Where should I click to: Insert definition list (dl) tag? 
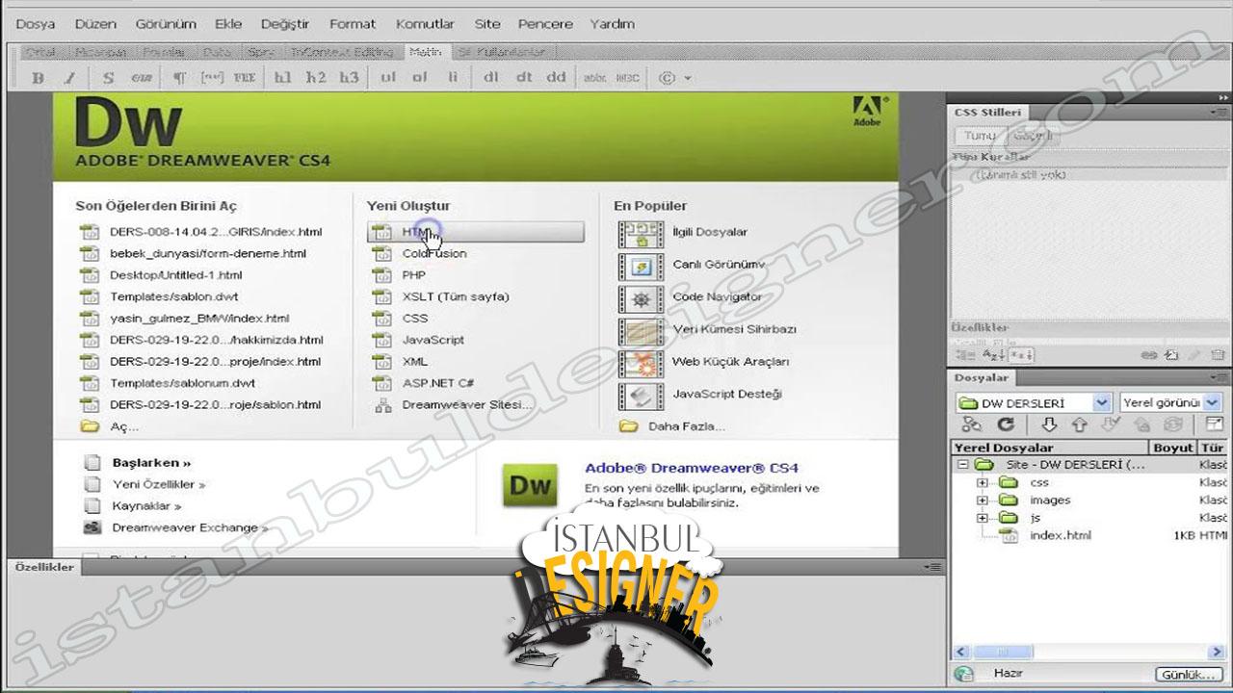491,78
